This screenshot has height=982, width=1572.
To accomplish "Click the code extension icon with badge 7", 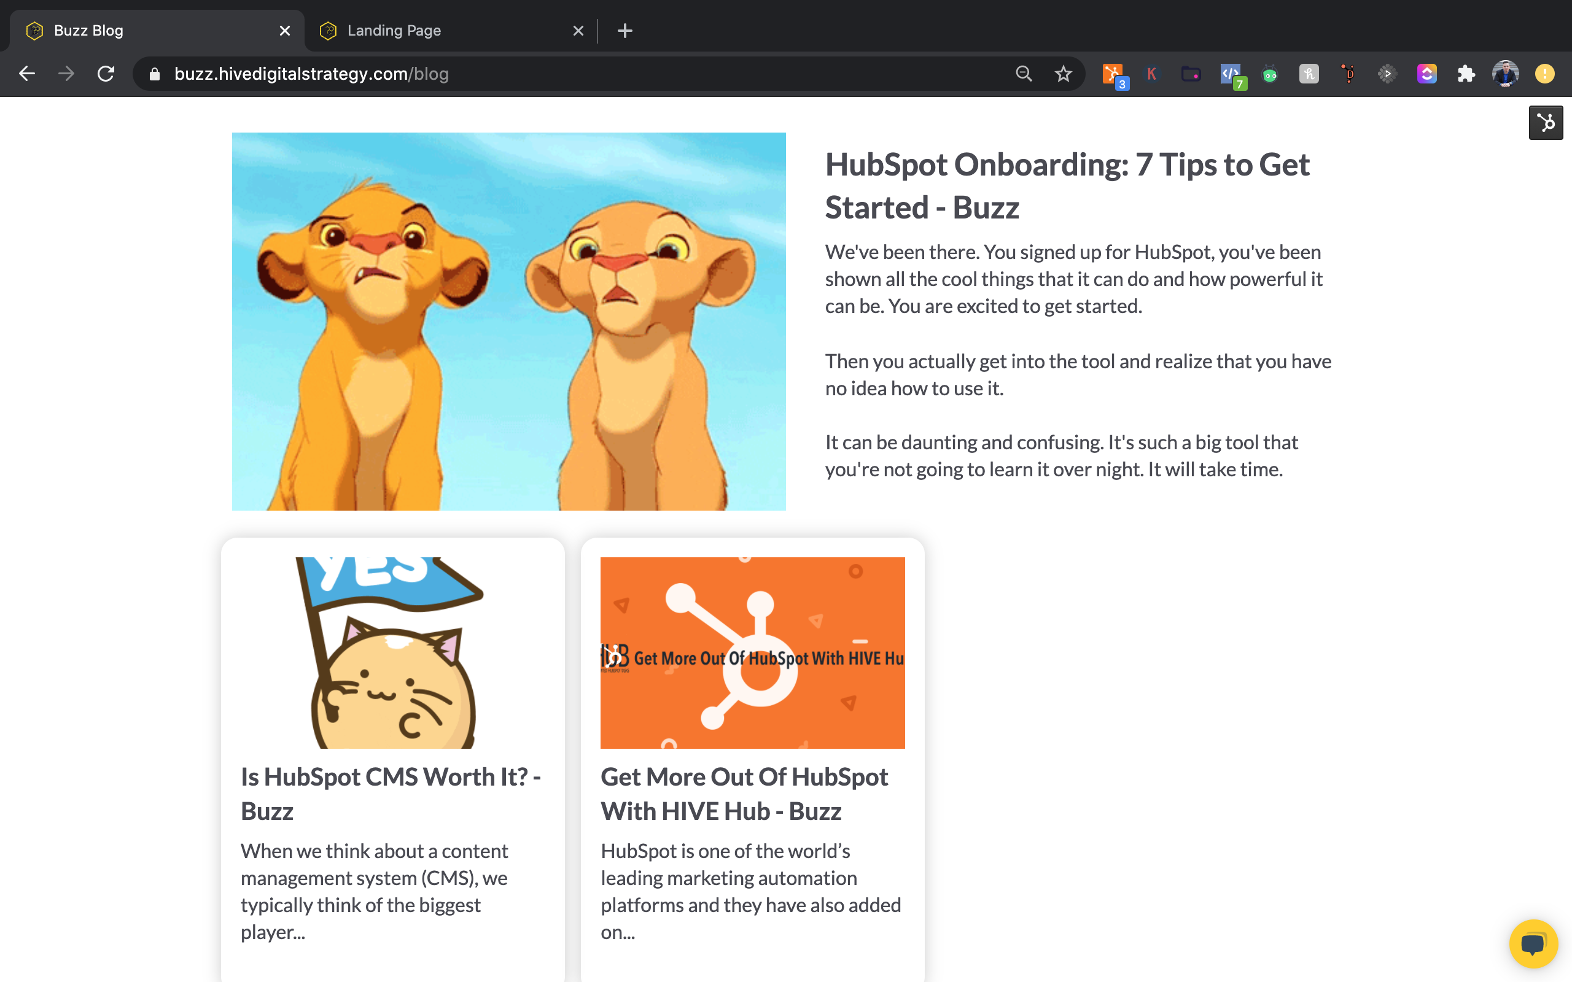I will (1231, 74).
